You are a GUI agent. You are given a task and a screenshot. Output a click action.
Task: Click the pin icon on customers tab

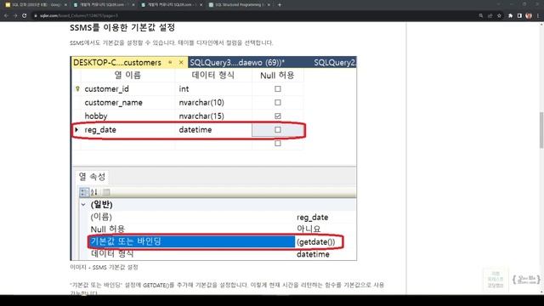(170, 62)
